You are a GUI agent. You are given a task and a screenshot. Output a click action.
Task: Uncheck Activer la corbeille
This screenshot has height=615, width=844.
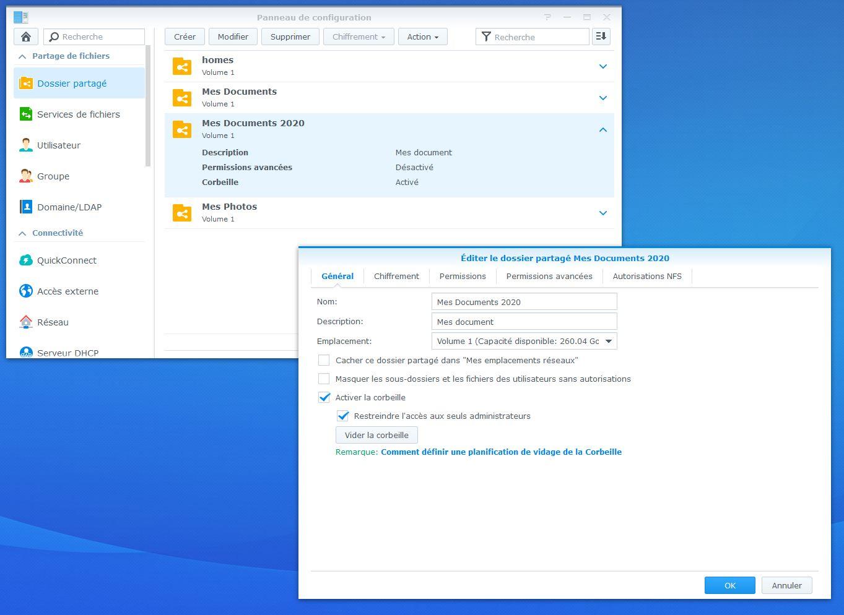tap(324, 397)
